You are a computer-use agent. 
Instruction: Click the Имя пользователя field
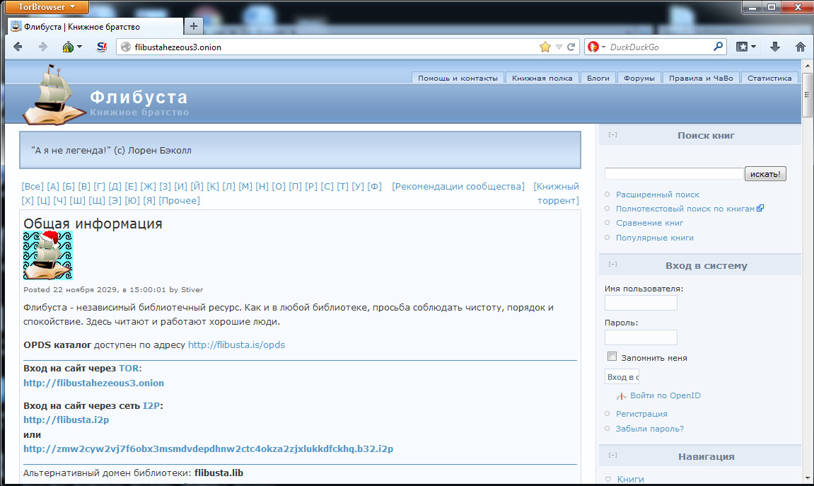(x=641, y=303)
